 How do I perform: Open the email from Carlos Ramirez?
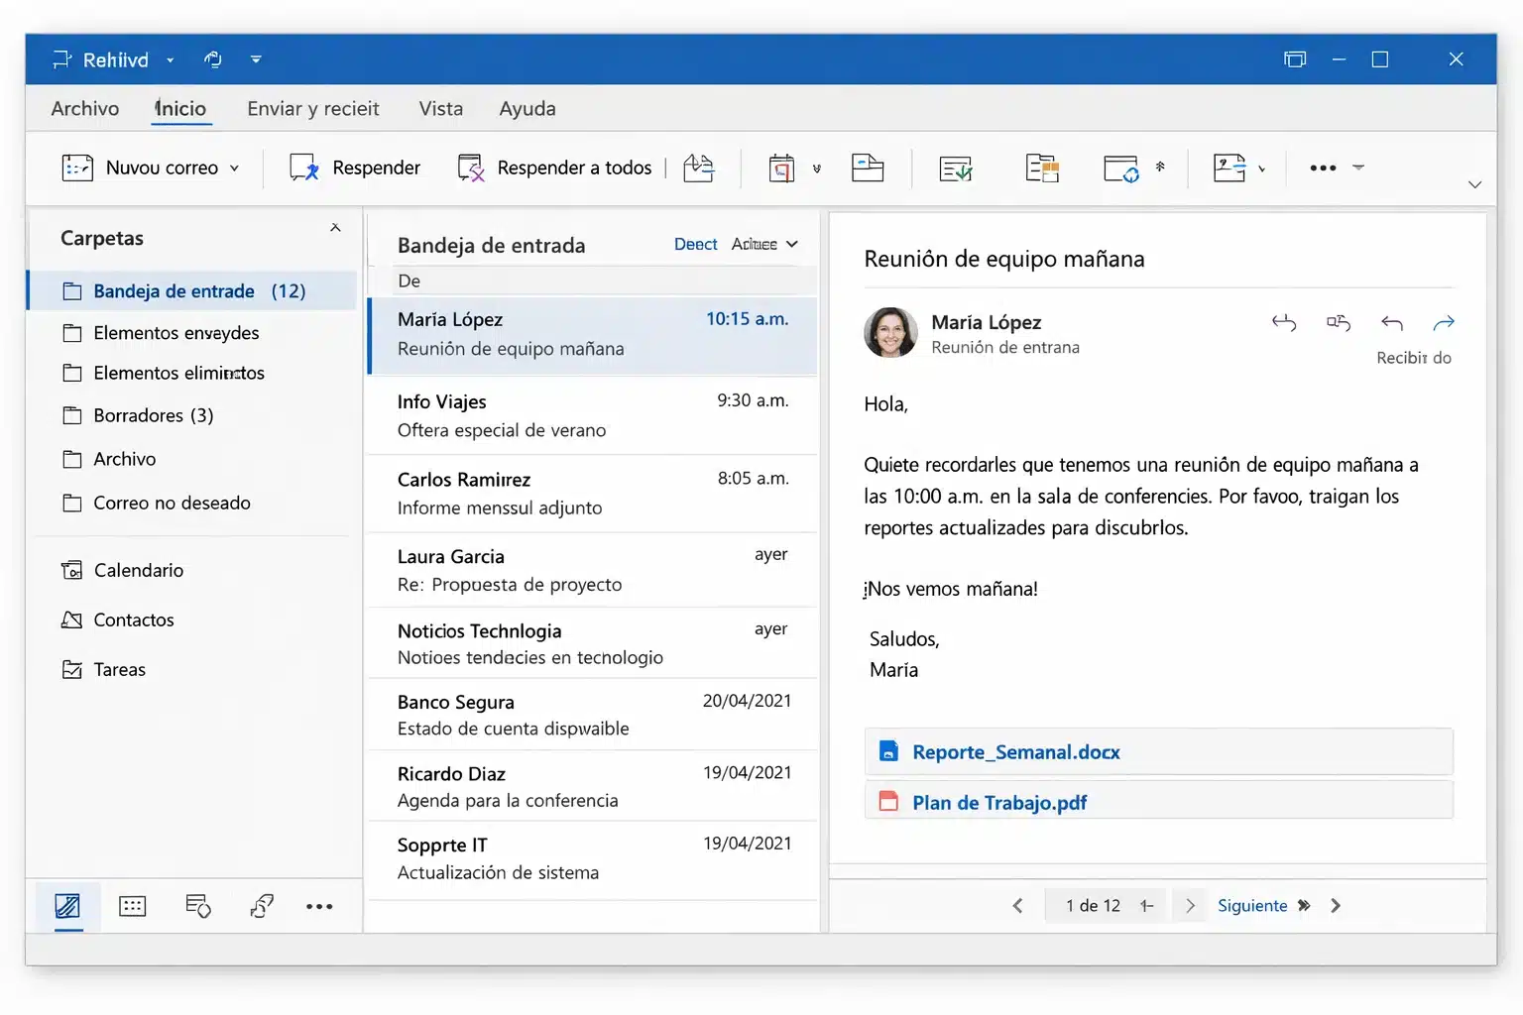coord(592,493)
